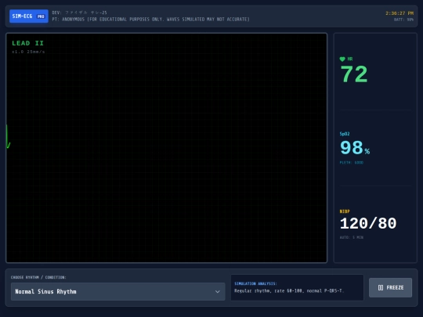Viewport: 423px width, 317px height.
Task: Click the clock time in the header
Action: 399,13
